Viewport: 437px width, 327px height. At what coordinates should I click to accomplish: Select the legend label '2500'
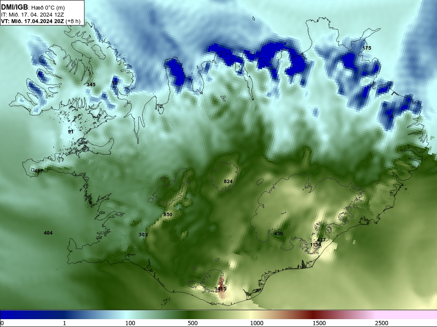[x=382, y=323]
